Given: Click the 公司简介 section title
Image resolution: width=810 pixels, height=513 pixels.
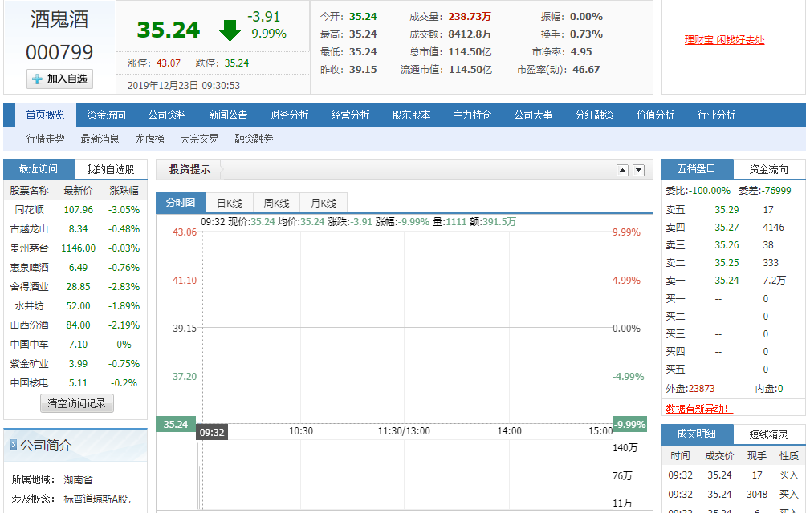Looking at the screenshot, I should (x=46, y=446).
